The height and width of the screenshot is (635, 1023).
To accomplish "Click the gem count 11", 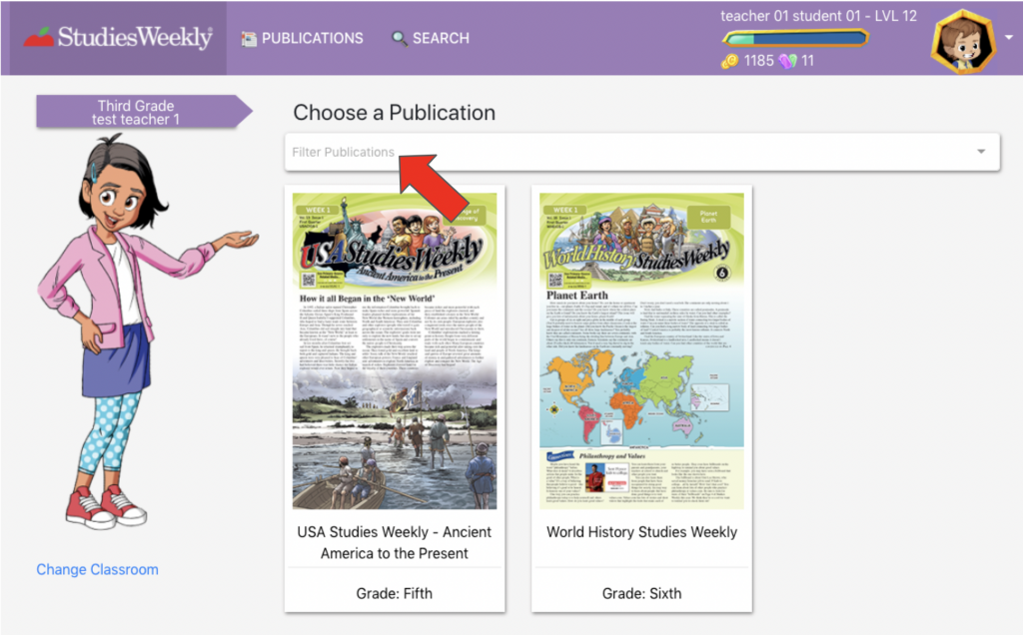I will point(807,61).
